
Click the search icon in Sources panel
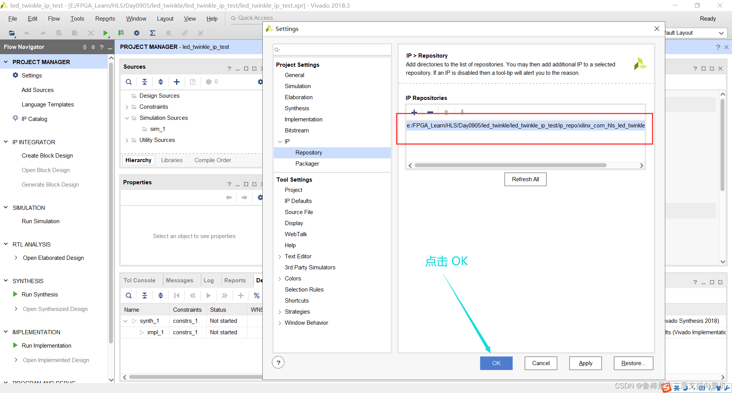(x=129, y=82)
